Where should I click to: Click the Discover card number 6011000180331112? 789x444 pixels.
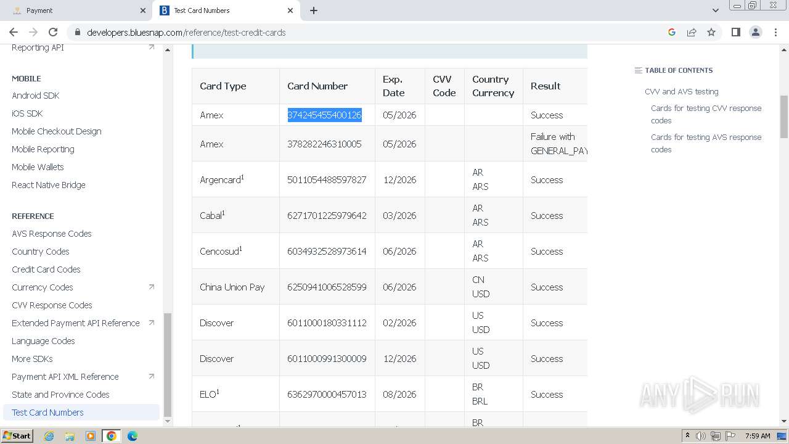coord(327,323)
